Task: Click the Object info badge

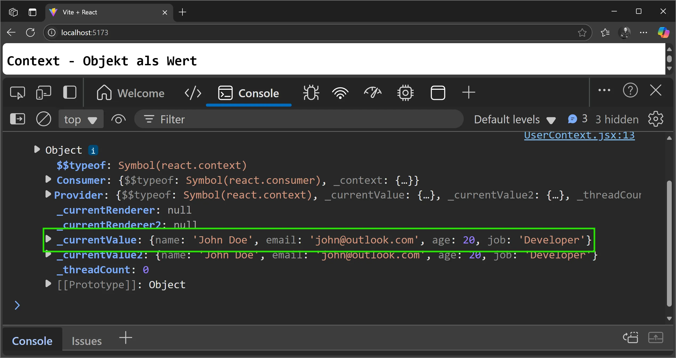Action: click(x=93, y=150)
